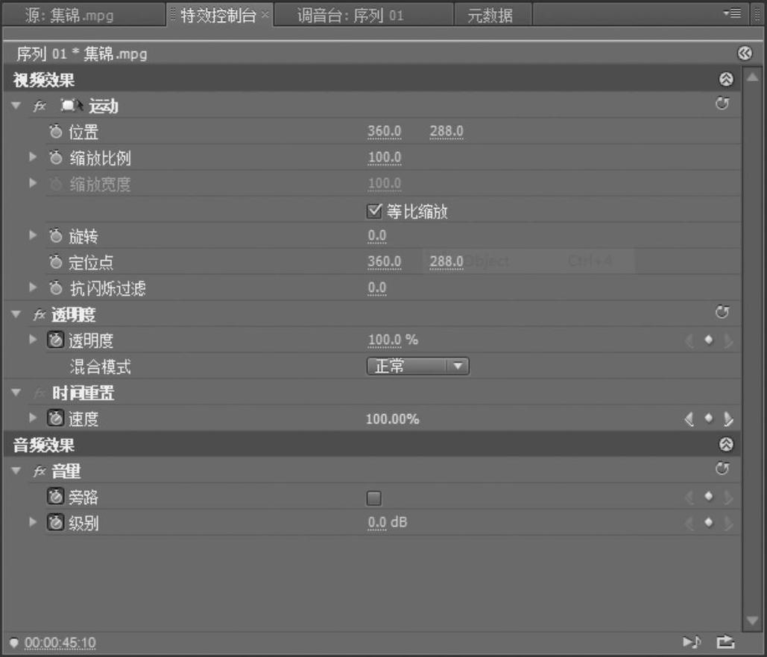Click the play audio only button
The height and width of the screenshot is (657, 767).
pos(692,641)
